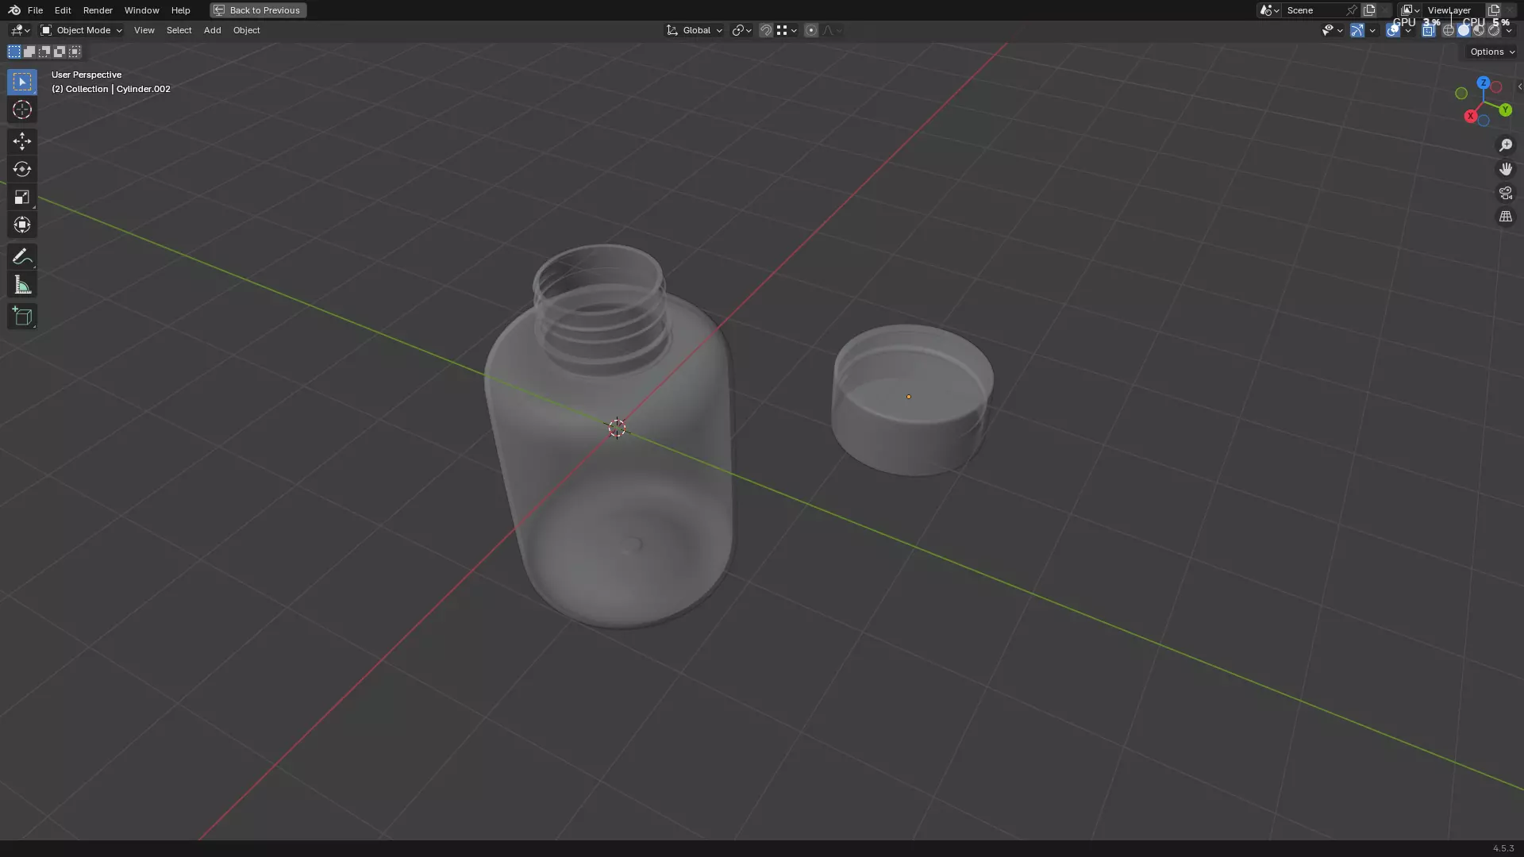The image size is (1524, 857).
Task: Switch to Solid viewport shading
Action: [1464, 30]
